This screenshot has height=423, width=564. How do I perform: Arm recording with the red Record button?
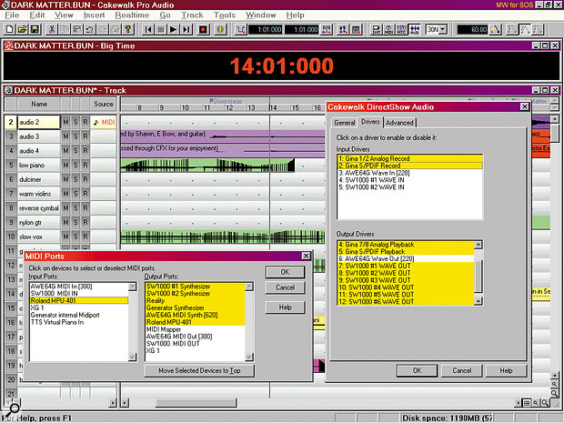[x=203, y=29]
